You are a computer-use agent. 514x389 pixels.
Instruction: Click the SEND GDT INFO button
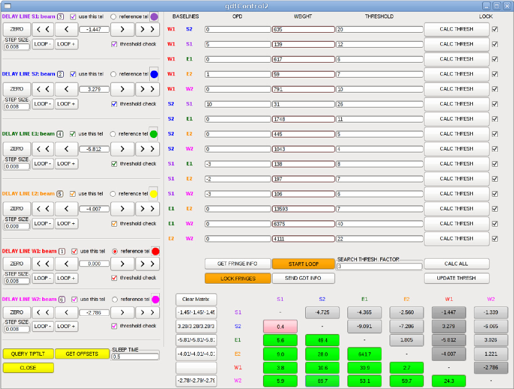[303, 278]
